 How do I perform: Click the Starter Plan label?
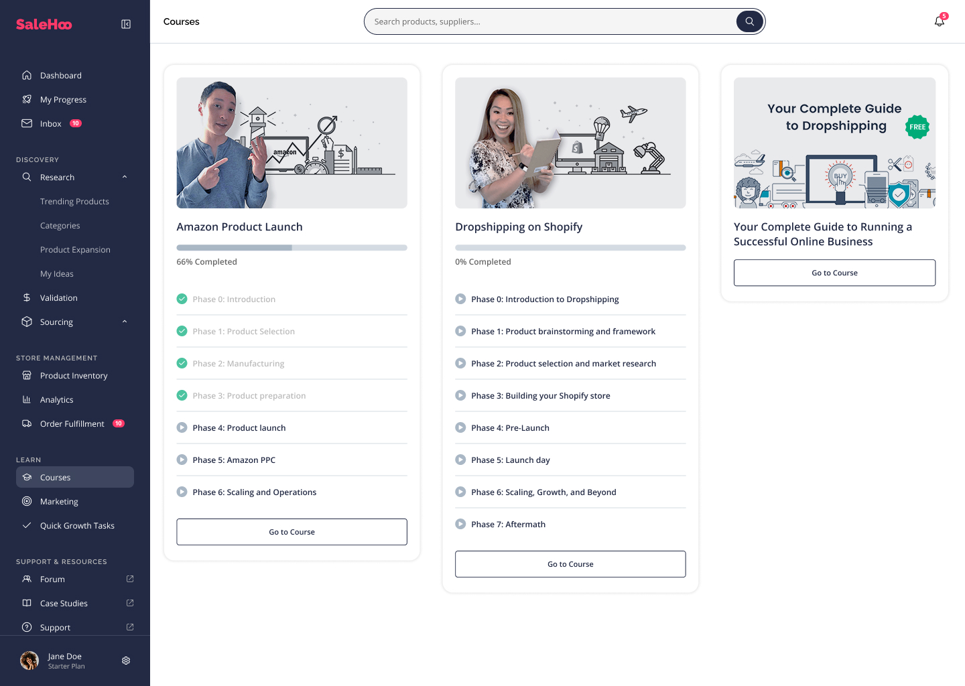66,667
